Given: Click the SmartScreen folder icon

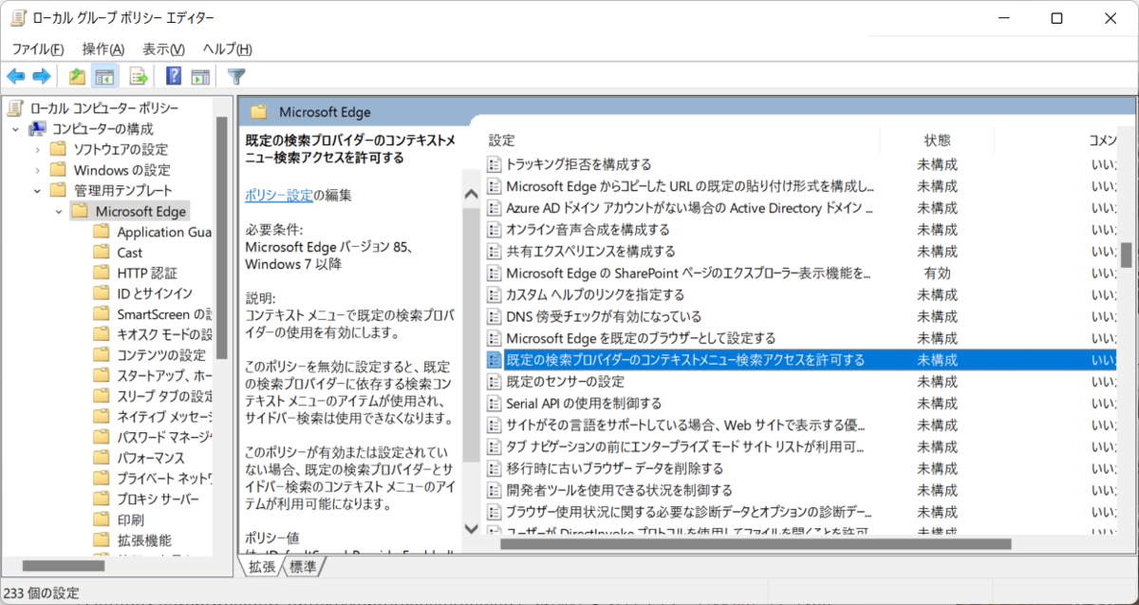Looking at the screenshot, I should point(101,314).
